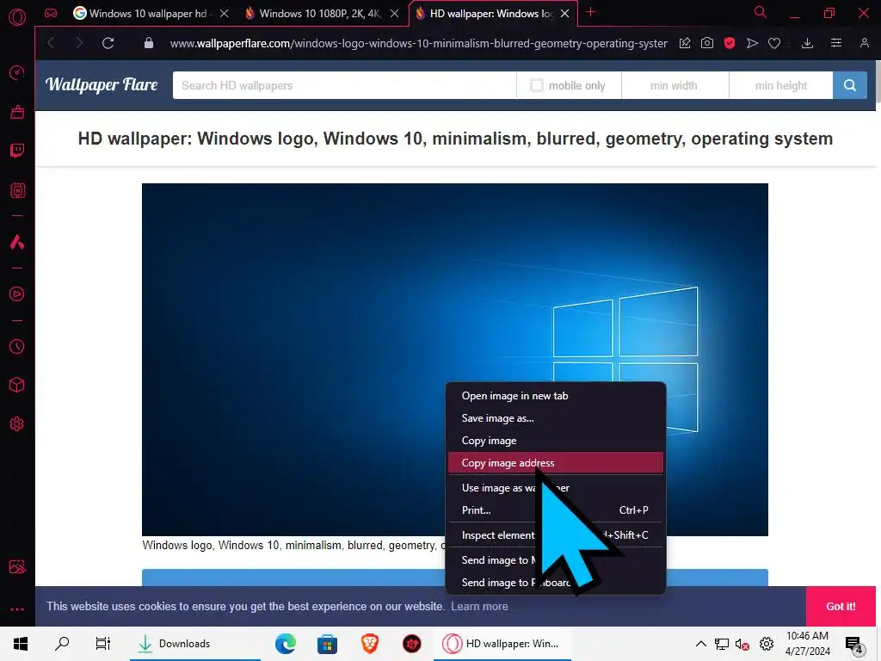Open the Opera main menu logo

point(17,17)
